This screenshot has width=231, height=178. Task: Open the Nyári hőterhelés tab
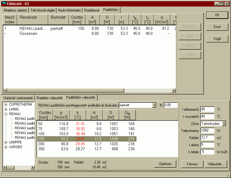click(70, 10)
